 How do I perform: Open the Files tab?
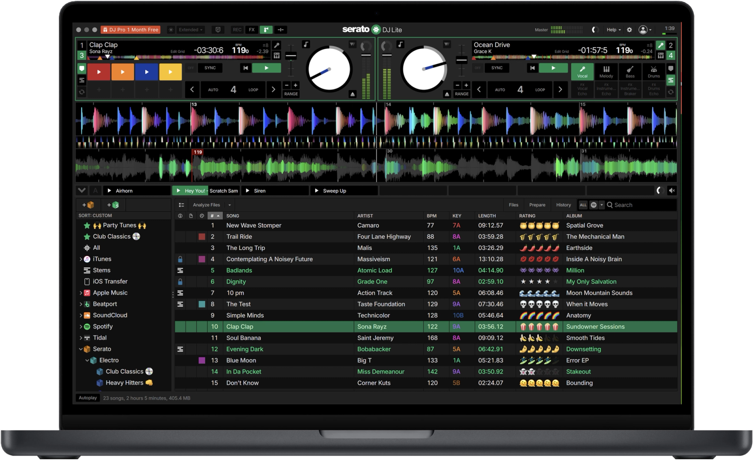[x=514, y=205]
